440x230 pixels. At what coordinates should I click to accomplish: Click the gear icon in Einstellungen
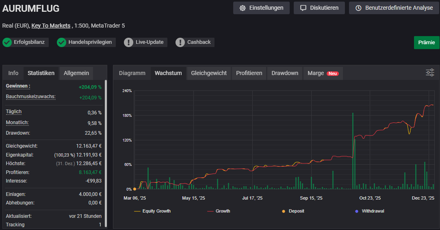click(243, 8)
